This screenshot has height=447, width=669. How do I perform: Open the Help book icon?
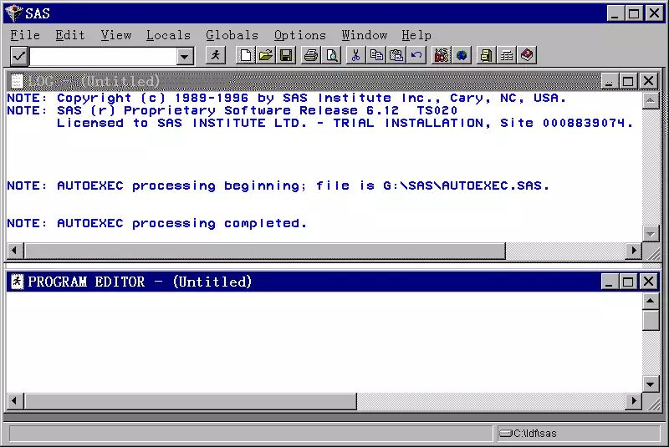527,55
